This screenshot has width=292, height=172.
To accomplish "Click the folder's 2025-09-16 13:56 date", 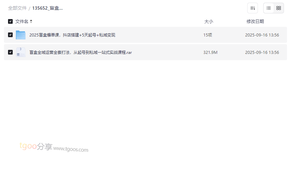I will point(262,35).
